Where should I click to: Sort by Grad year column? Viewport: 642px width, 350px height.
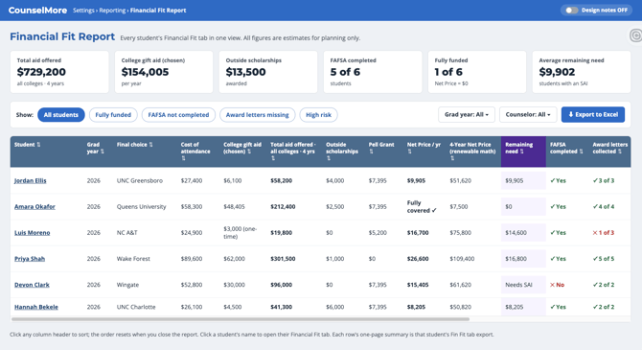95,148
